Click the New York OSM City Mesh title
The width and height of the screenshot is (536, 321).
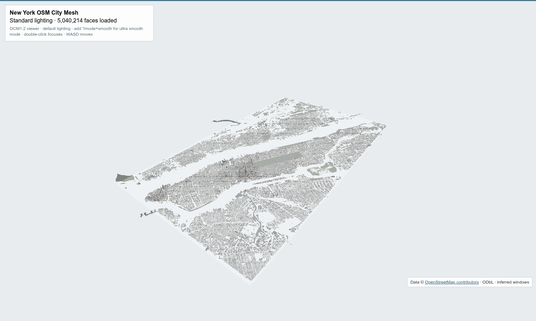click(x=44, y=12)
